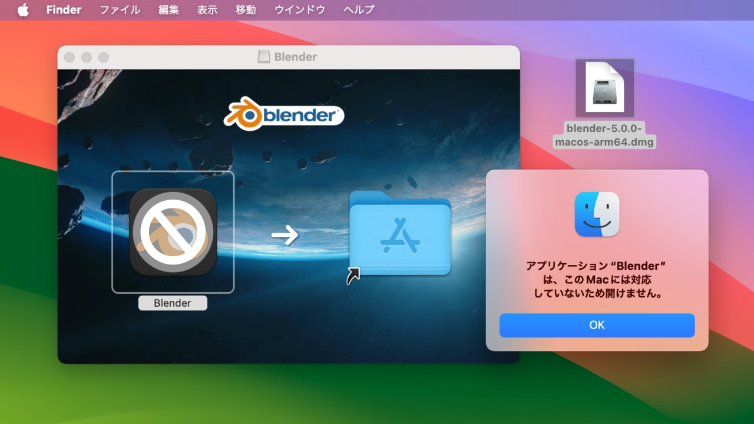
Task: Click the Finder face icon in the dialog
Action: (x=597, y=214)
